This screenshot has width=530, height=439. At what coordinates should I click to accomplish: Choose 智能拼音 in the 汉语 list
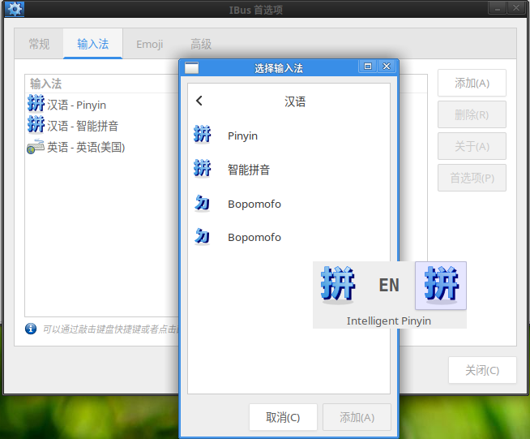[x=289, y=170]
